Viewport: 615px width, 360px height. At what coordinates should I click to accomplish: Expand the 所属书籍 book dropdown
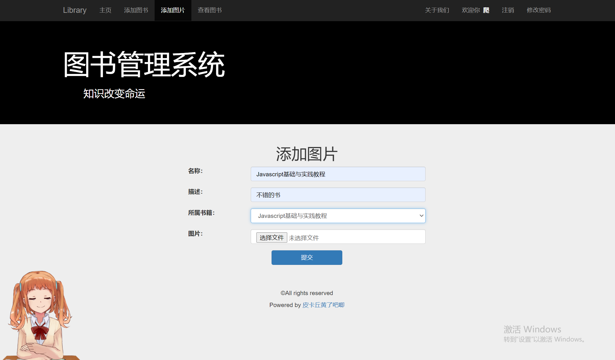tap(338, 216)
